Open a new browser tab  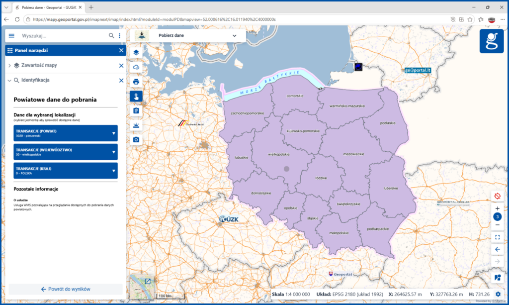click(91, 7)
